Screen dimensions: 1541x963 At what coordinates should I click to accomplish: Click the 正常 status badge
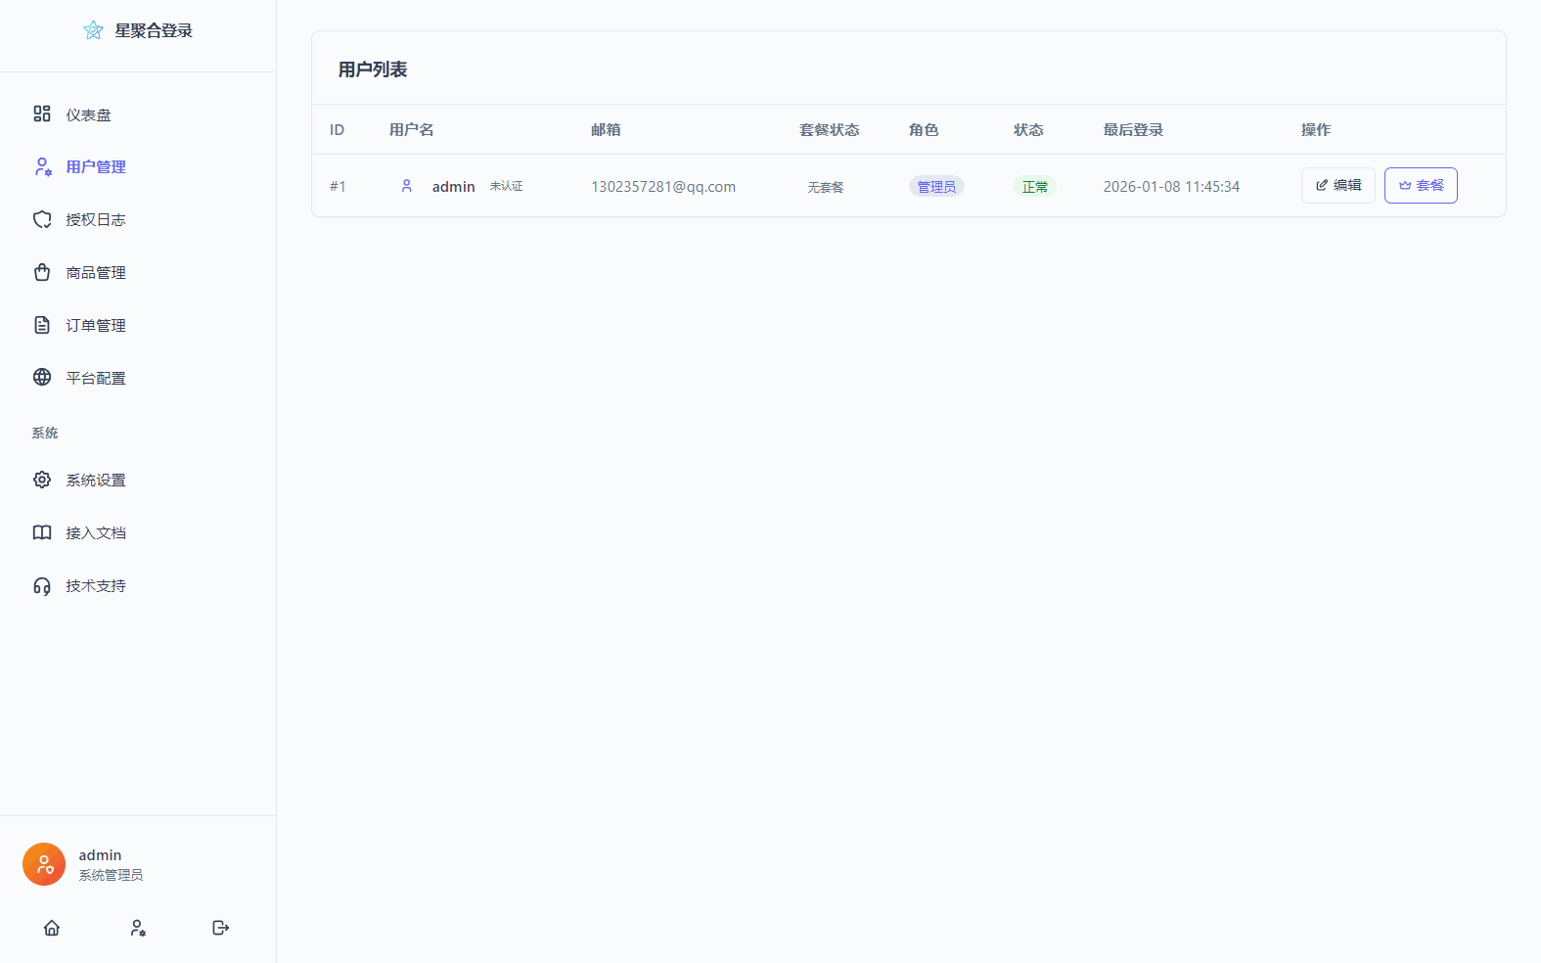(x=1034, y=187)
